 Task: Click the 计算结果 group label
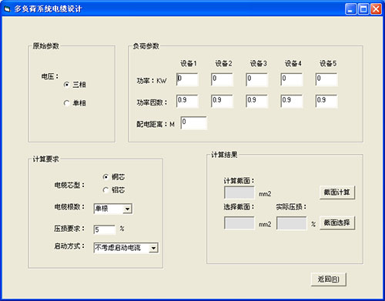pos(224,155)
